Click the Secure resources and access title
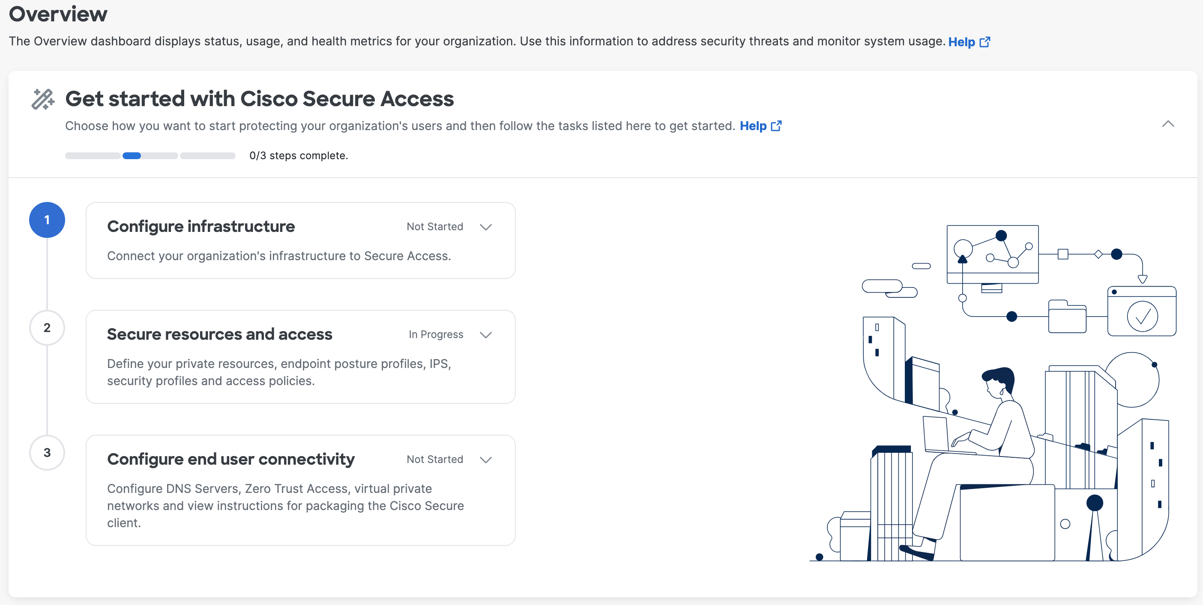This screenshot has width=1203, height=605. click(x=219, y=334)
